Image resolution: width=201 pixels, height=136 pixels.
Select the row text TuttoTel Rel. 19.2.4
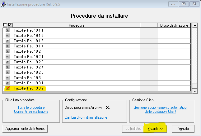[29, 67]
